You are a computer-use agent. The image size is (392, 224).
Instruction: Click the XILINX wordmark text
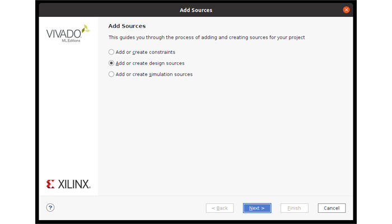pyautogui.click(x=74, y=184)
